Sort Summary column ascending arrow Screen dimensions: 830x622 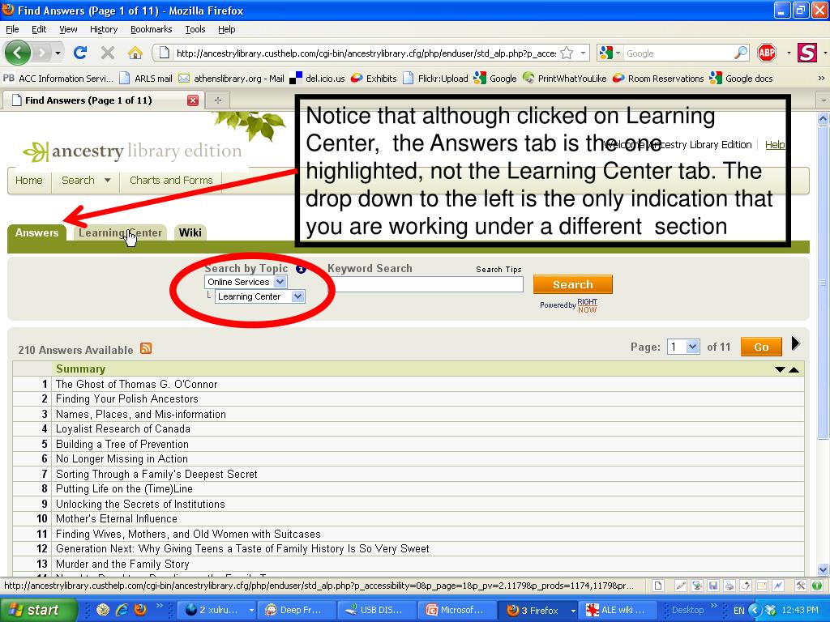[794, 369]
